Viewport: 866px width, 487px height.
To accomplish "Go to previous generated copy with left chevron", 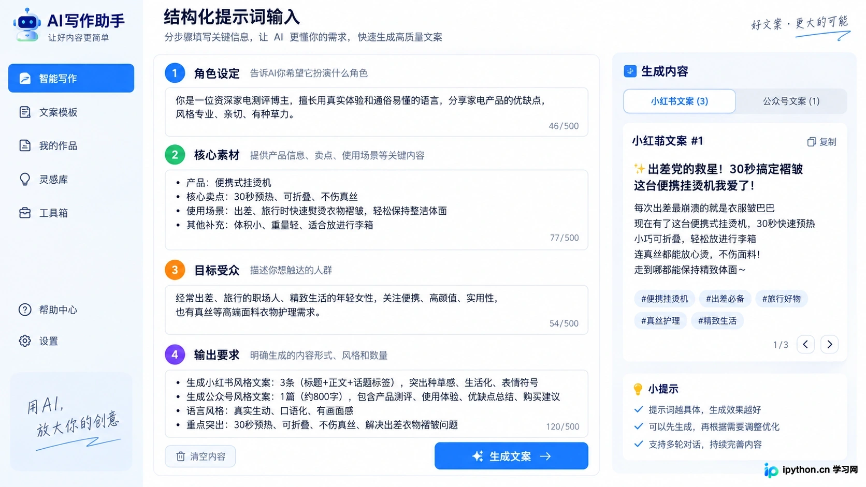I will [x=805, y=344].
